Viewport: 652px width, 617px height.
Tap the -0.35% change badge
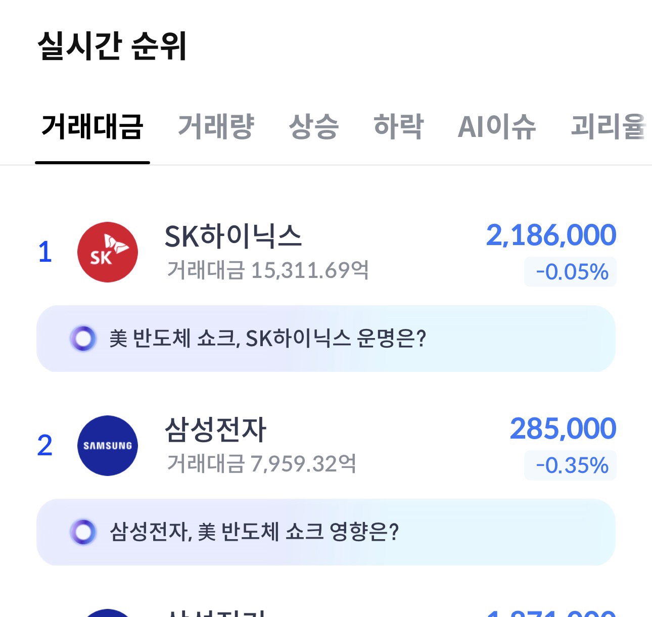pos(571,465)
